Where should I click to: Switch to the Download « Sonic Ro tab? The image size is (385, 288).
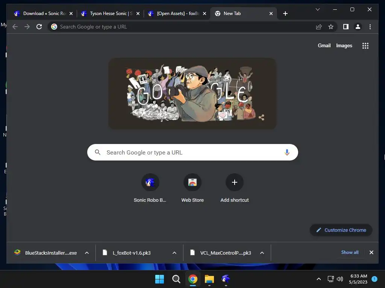point(44,13)
